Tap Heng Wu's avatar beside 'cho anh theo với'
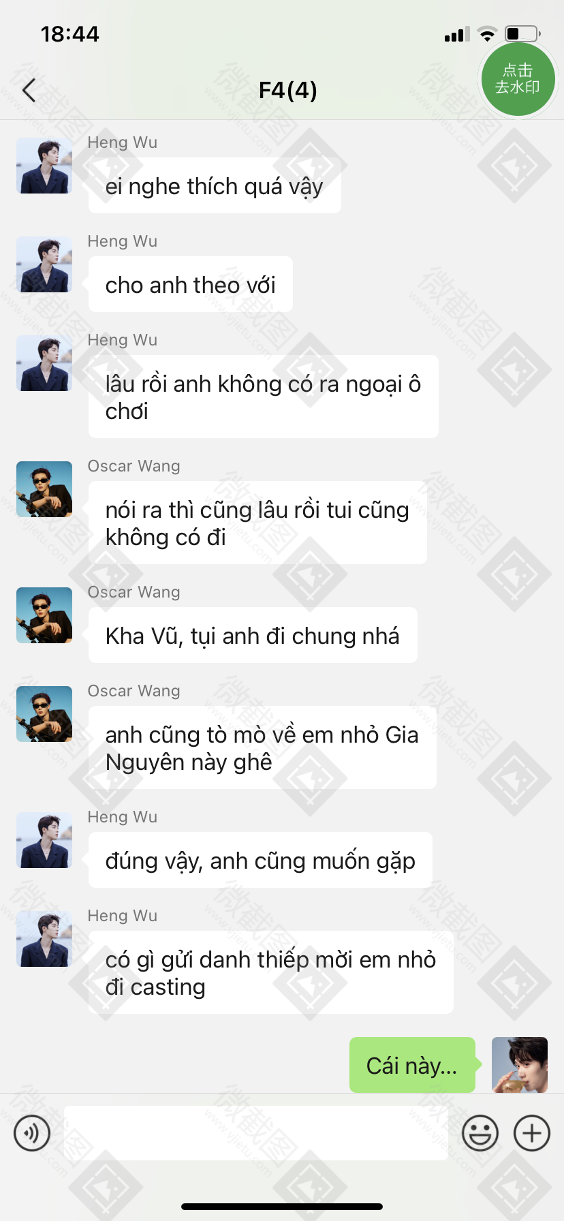The height and width of the screenshot is (1221, 564). pyautogui.click(x=44, y=264)
